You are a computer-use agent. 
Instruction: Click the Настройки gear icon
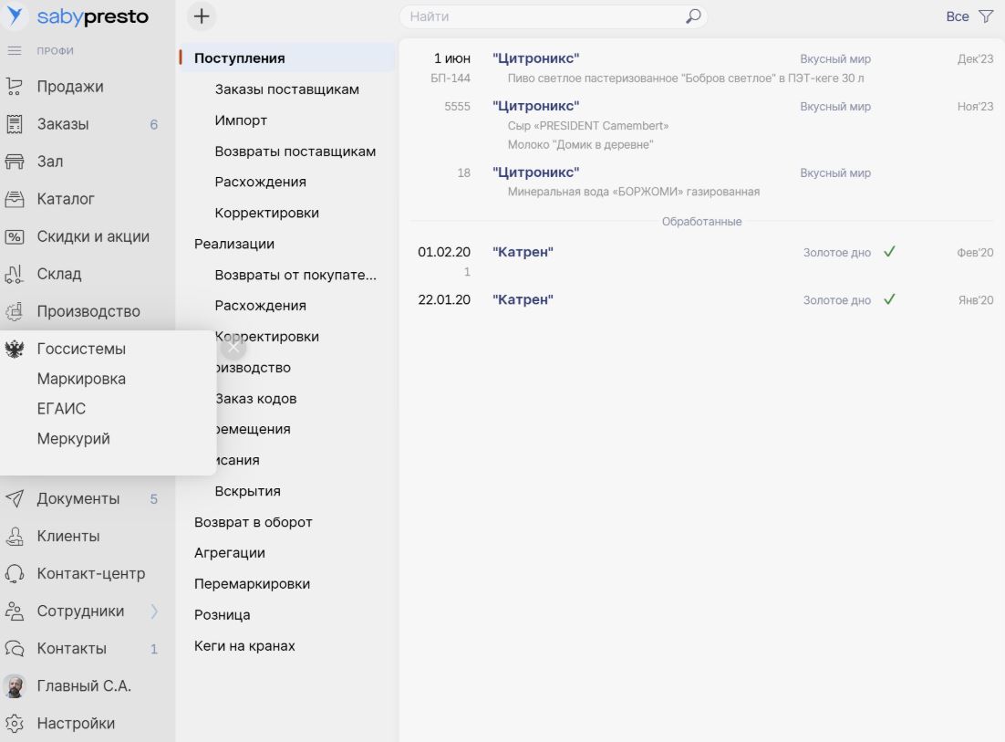14,724
